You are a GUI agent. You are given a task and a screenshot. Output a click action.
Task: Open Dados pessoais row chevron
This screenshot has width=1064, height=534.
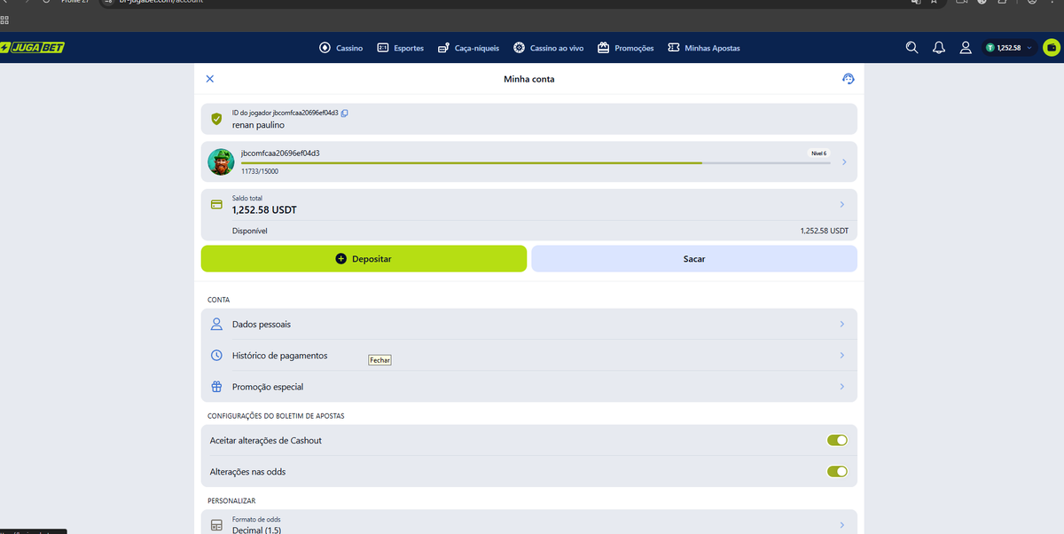click(x=841, y=324)
